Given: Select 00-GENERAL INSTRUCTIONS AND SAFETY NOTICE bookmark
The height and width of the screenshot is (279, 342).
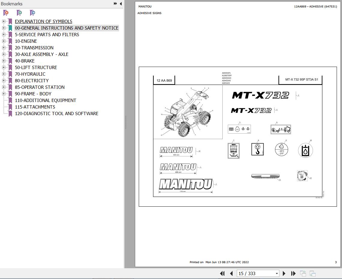Looking at the screenshot, I should coord(67,28).
